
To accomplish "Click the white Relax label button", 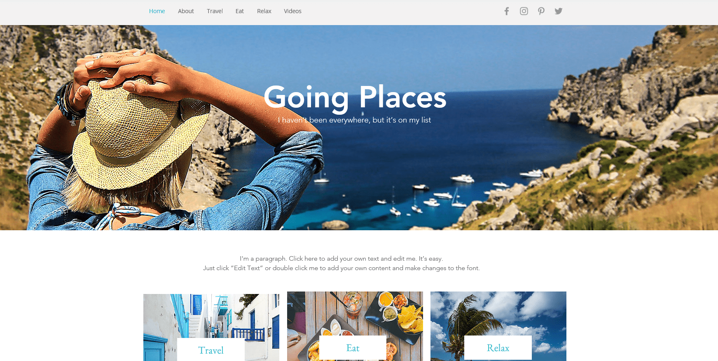I will tap(498, 348).
